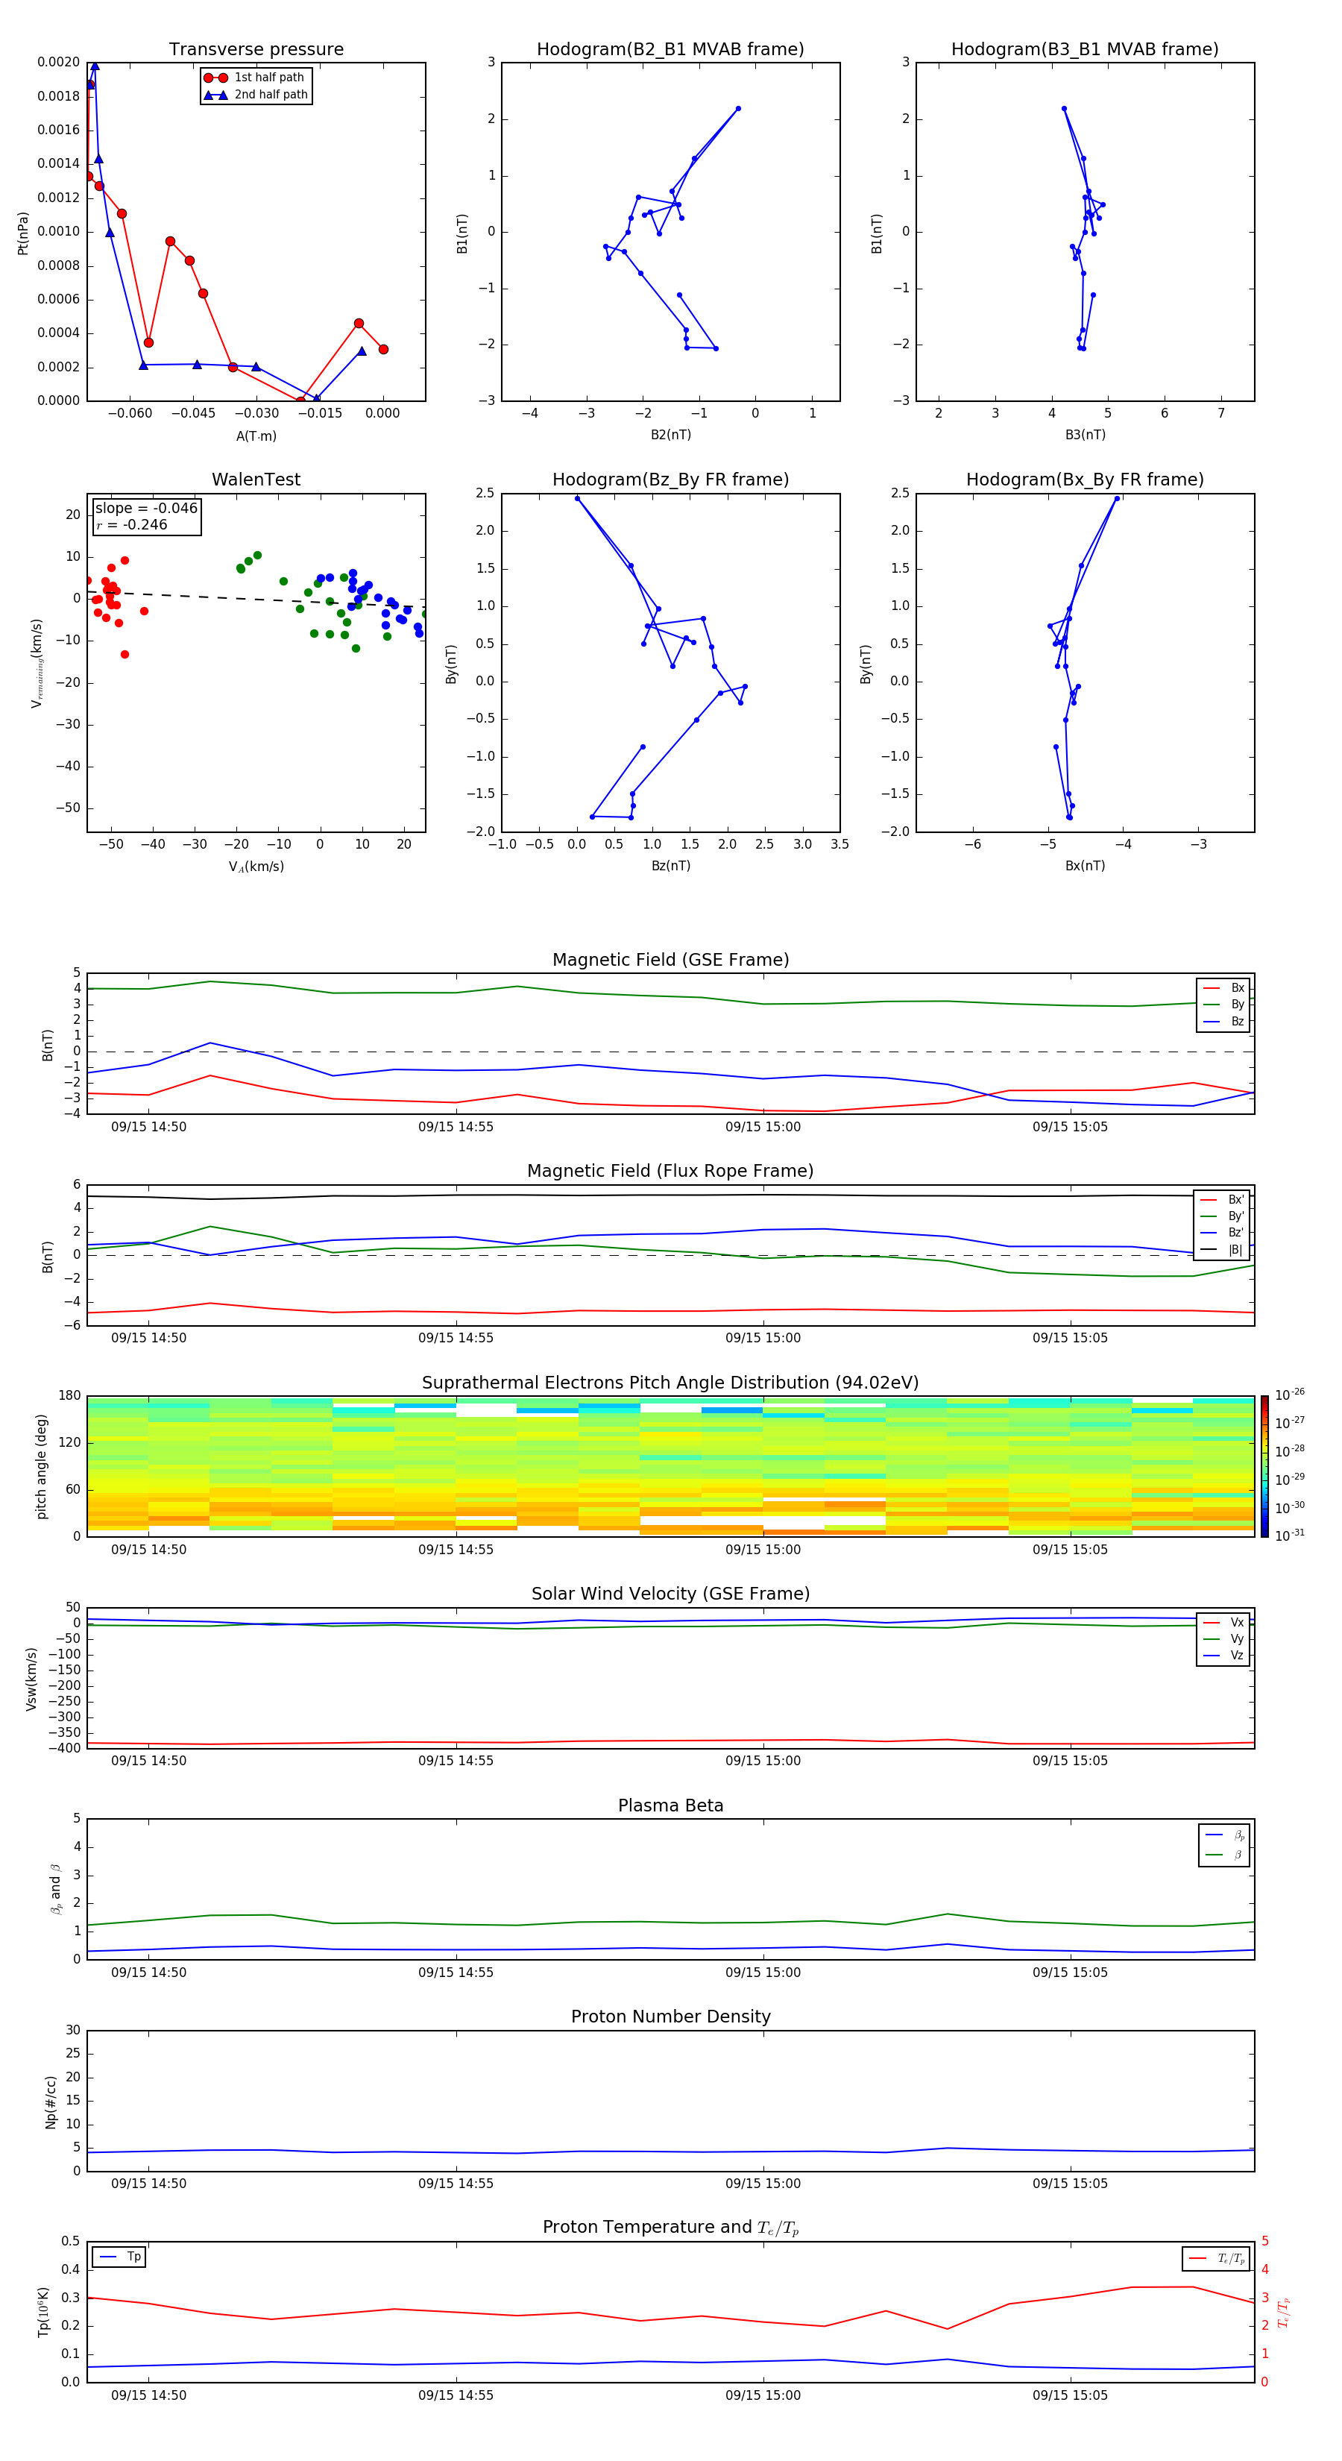The height and width of the screenshot is (2461, 1342).
Task: Click 'Tp(10^6K)' y-axis label
Action: pos(43,2312)
